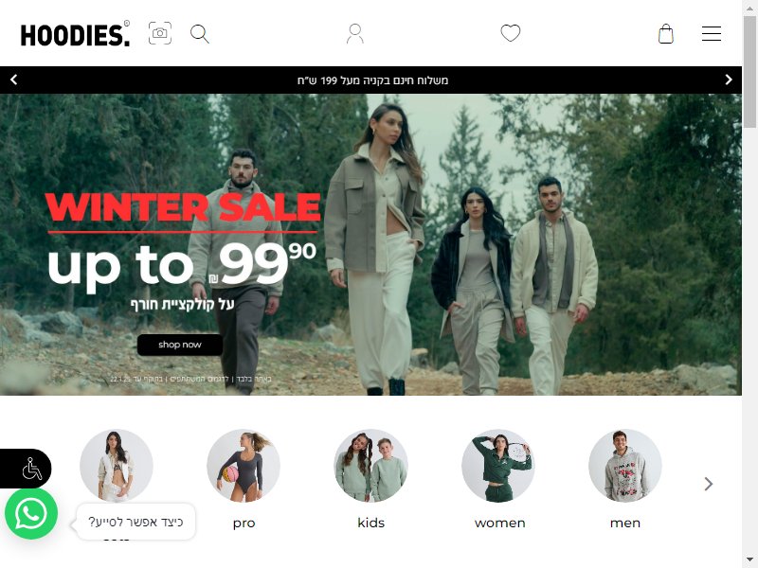The image size is (758, 568).
Task: Select the kids category circle image
Action: tap(370, 466)
